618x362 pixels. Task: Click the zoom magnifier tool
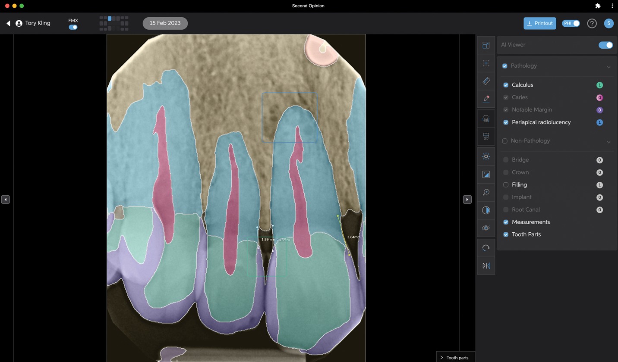pyautogui.click(x=486, y=192)
